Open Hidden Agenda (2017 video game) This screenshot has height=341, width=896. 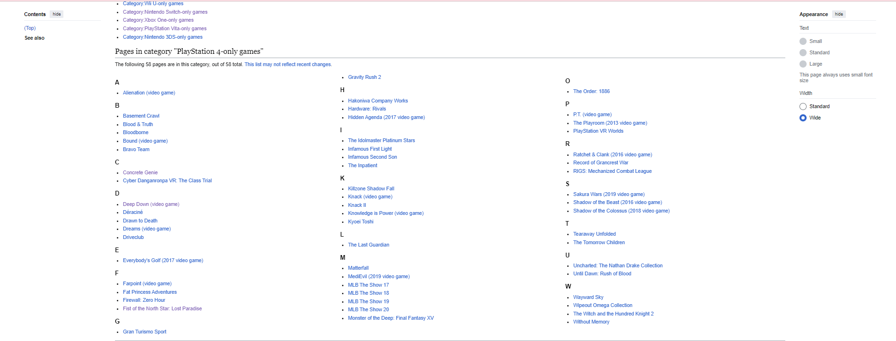(387, 117)
